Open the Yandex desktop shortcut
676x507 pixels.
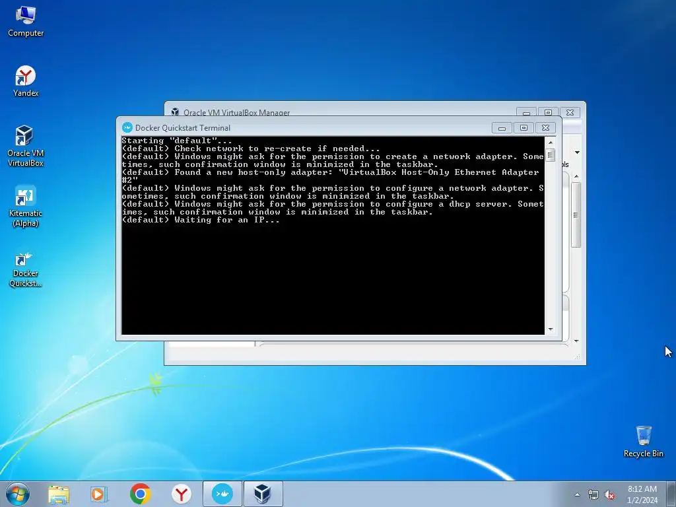(x=26, y=81)
